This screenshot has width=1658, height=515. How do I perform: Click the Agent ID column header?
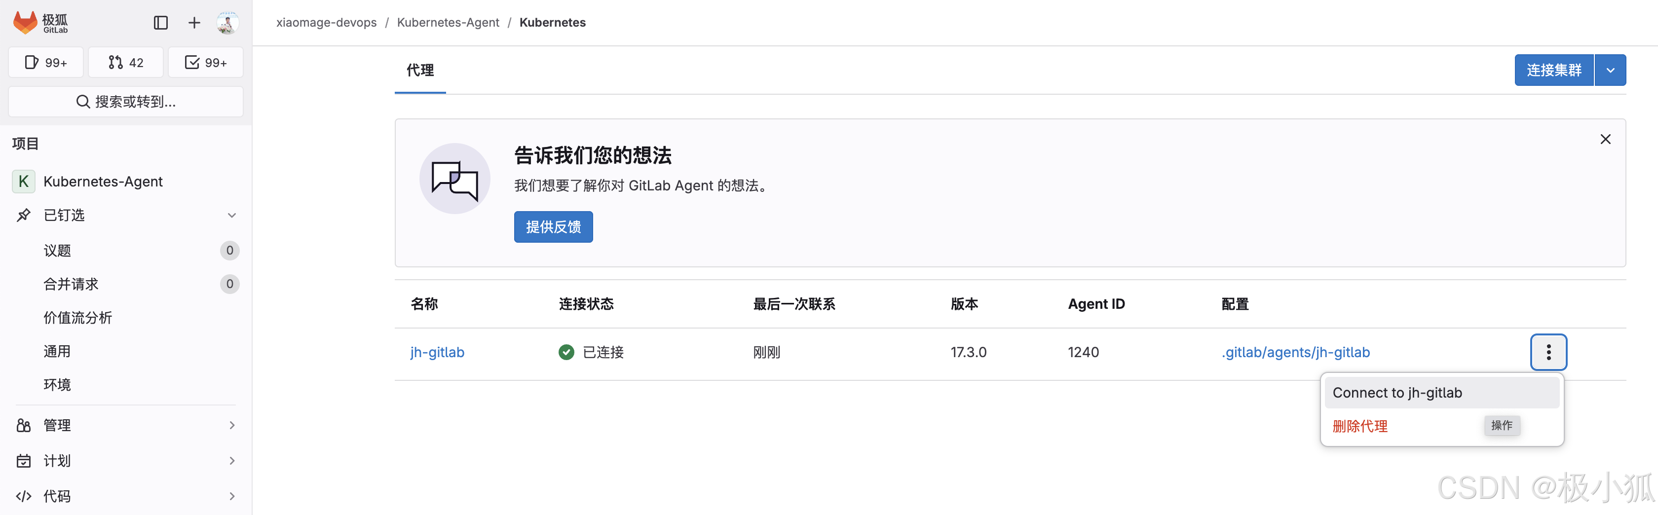click(x=1096, y=304)
